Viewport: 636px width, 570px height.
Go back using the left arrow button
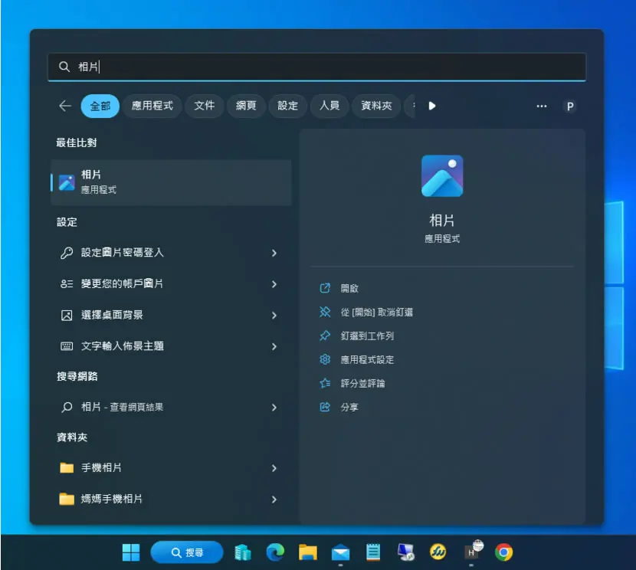tap(65, 106)
